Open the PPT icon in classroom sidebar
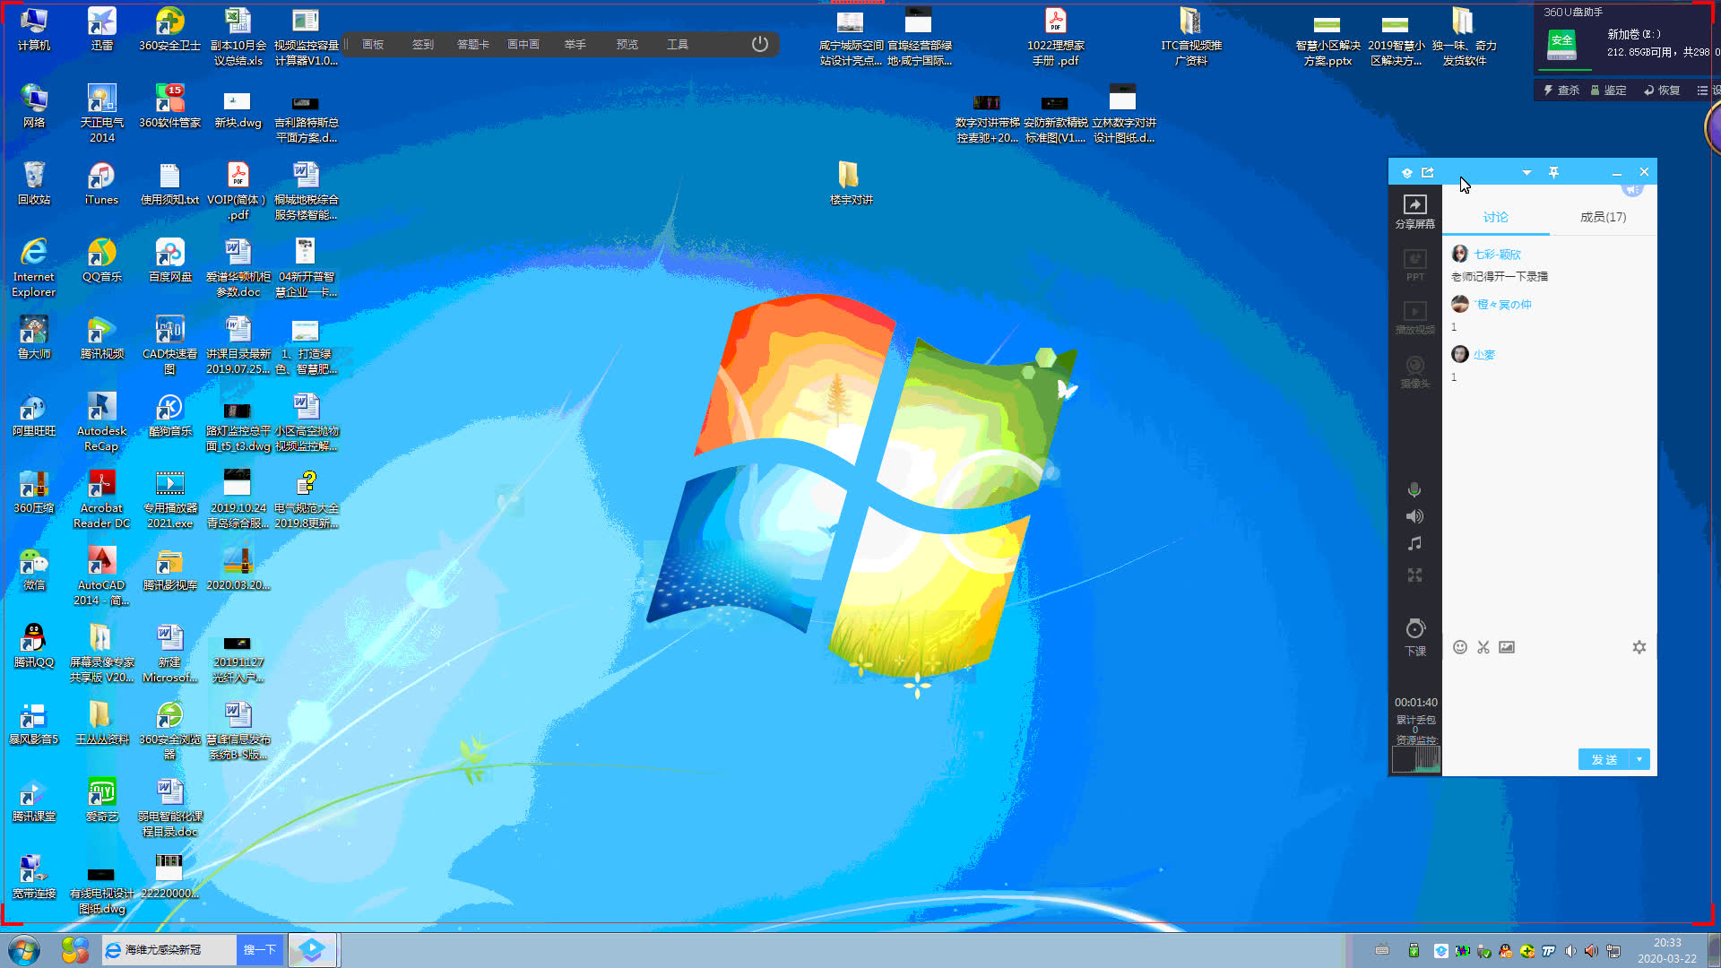1721x968 pixels. (x=1414, y=265)
